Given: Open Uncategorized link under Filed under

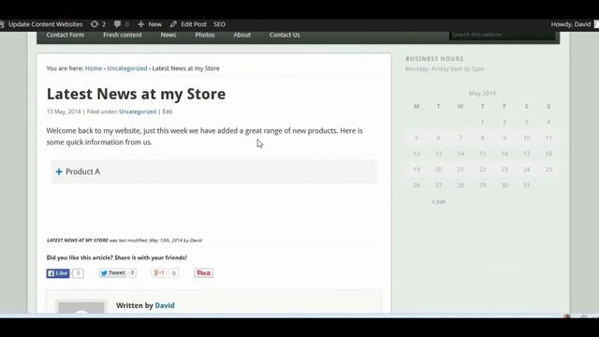Looking at the screenshot, I should point(138,111).
